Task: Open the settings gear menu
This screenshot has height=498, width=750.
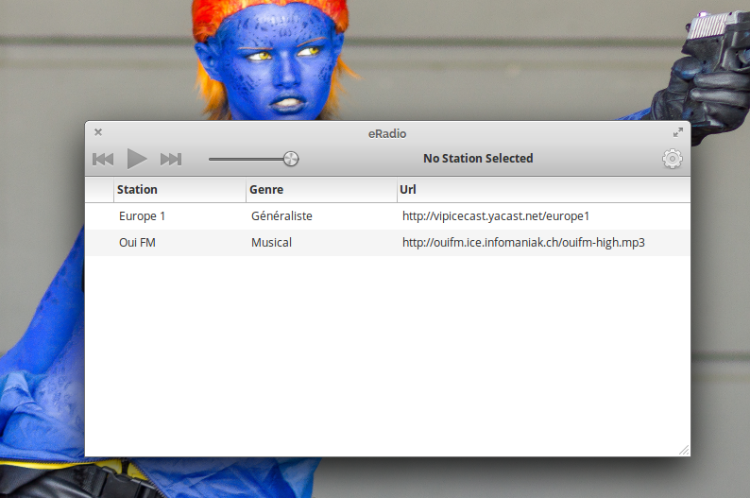Action: pos(672,159)
